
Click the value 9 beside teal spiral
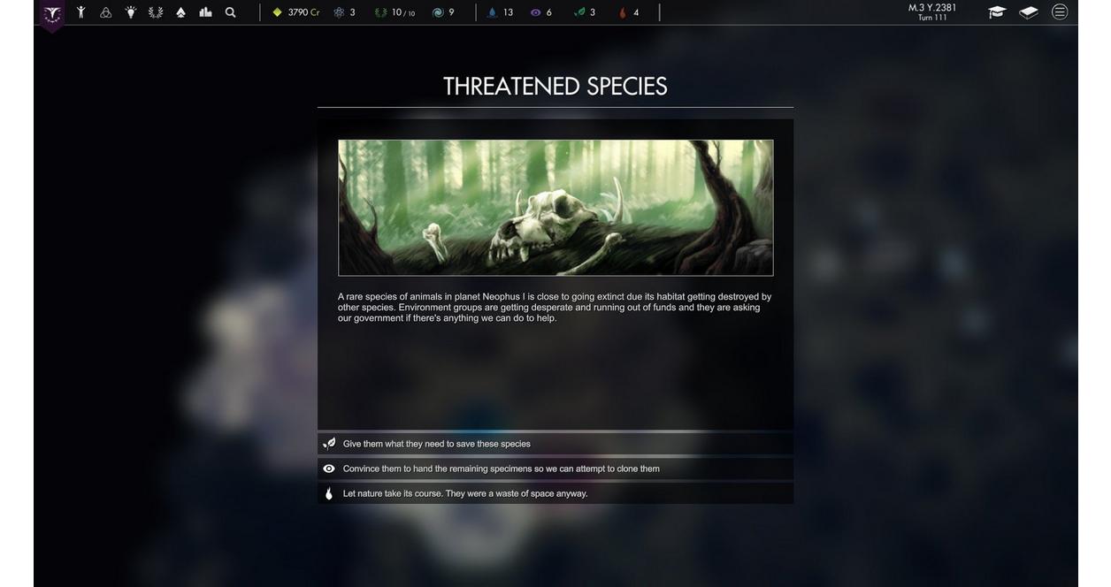(x=451, y=12)
